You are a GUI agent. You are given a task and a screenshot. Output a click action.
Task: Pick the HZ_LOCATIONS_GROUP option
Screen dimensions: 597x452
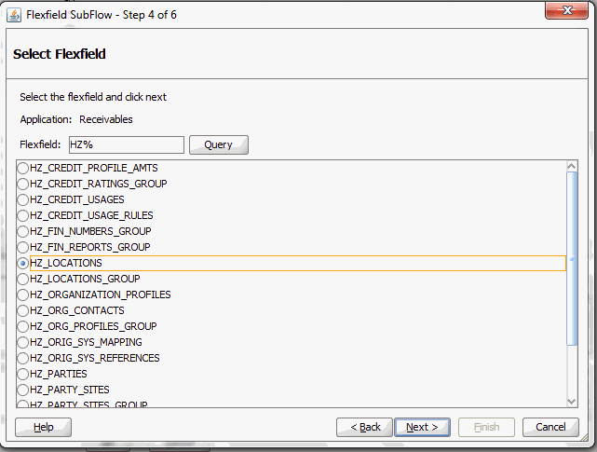(23, 280)
